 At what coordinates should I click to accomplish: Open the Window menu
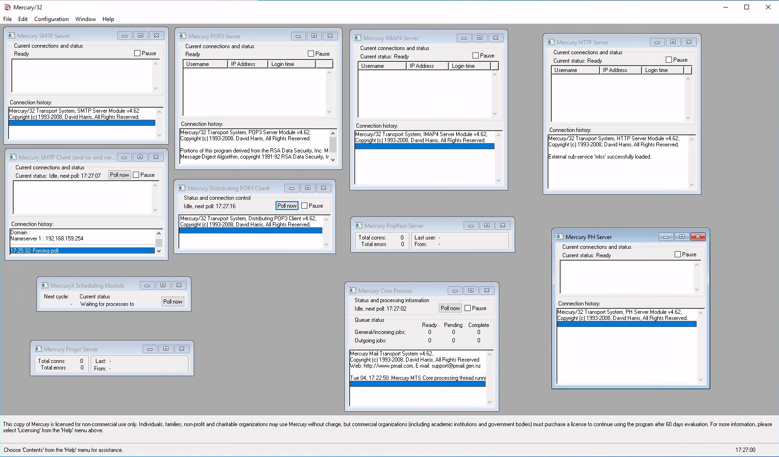pyautogui.click(x=86, y=19)
